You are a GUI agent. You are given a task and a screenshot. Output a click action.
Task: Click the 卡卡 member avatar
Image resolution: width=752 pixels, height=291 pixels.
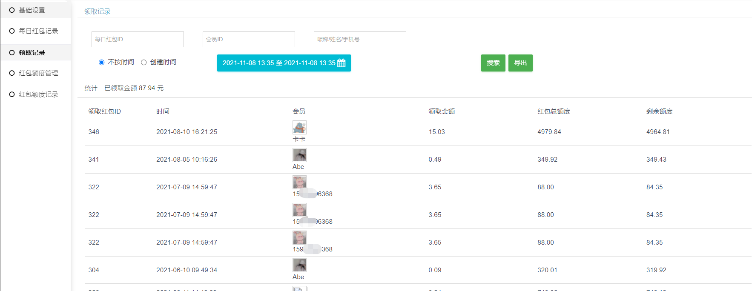[x=299, y=127]
